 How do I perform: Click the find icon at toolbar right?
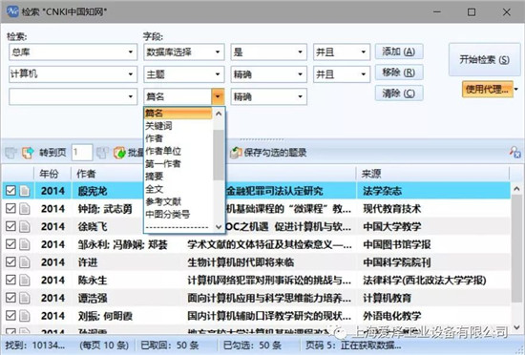coord(514,153)
